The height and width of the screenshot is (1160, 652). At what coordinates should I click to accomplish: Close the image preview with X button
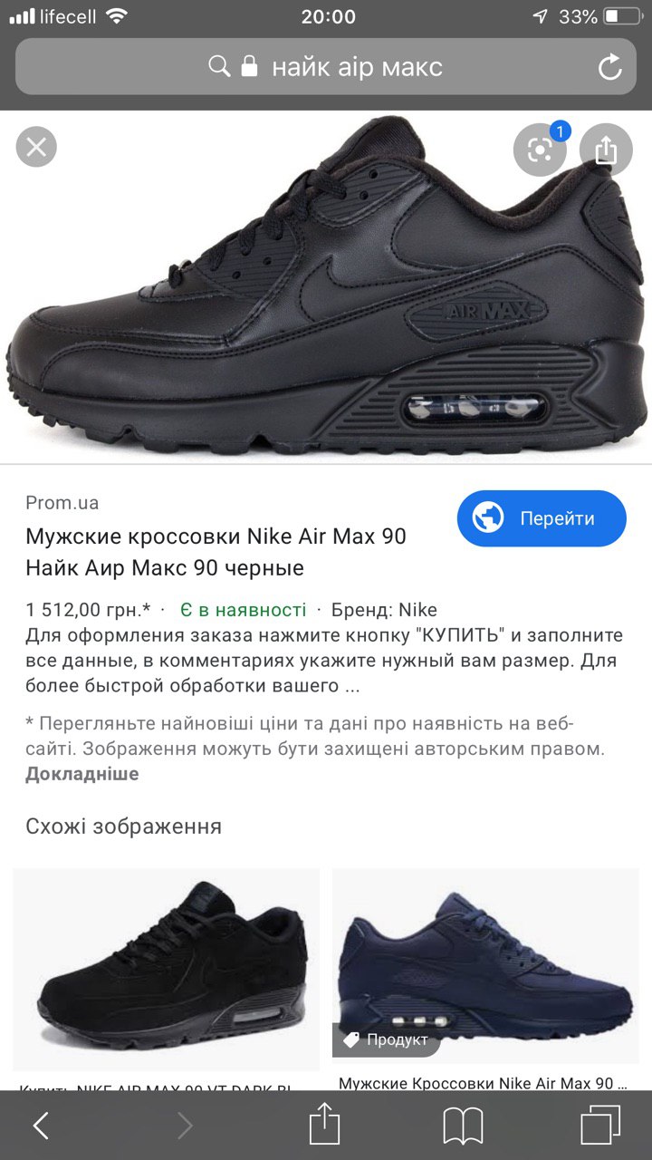coord(36,147)
